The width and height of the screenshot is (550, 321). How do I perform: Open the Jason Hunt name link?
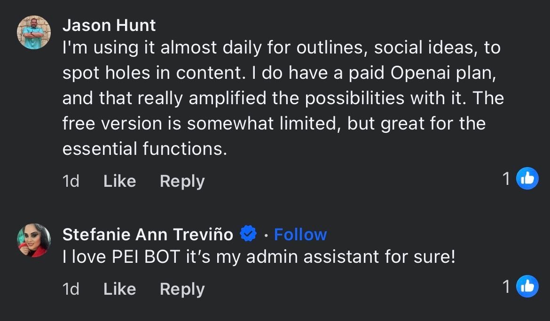point(109,25)
